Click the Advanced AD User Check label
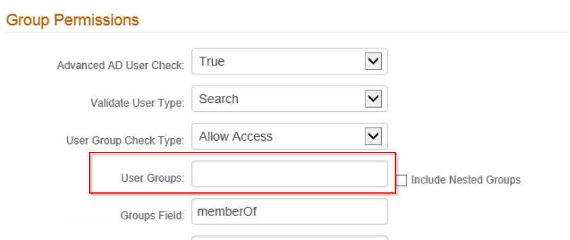The width and height of the screenshot is (570, 240). pos(120,66)
